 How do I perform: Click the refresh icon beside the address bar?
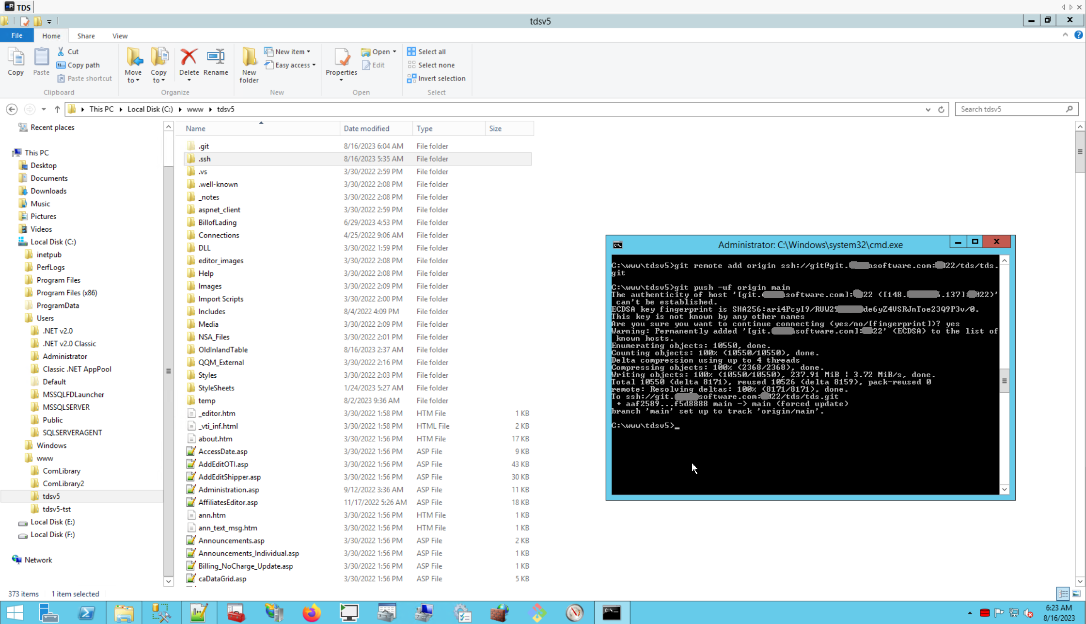pos(941,109)
